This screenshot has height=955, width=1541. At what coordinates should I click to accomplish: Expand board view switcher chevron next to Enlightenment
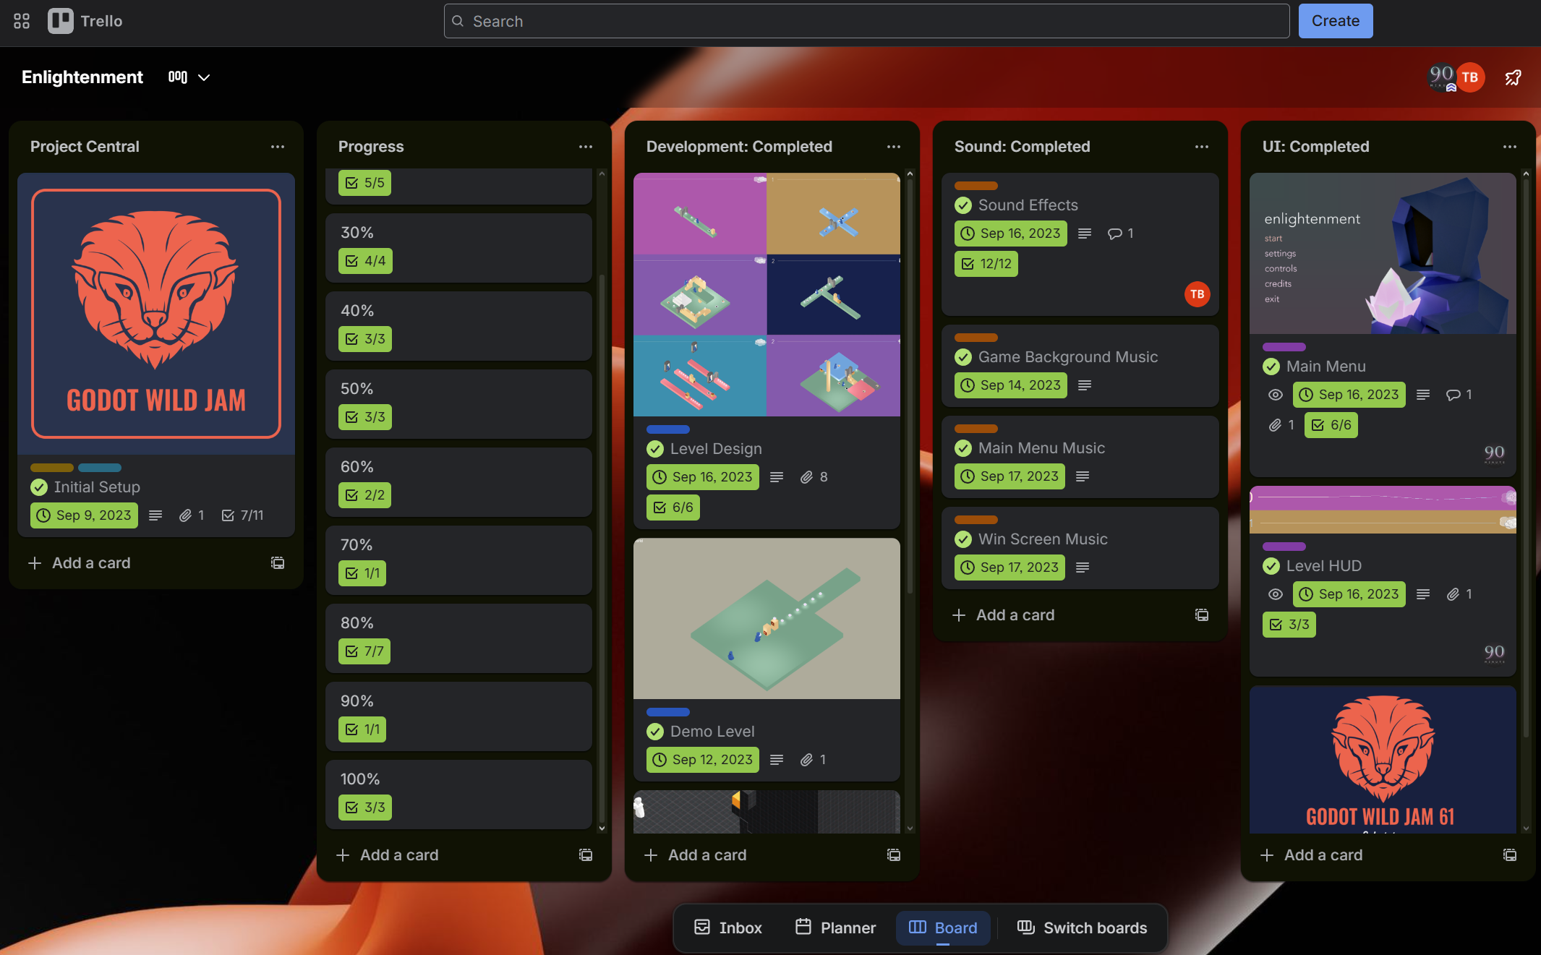[x=204, y=77]
